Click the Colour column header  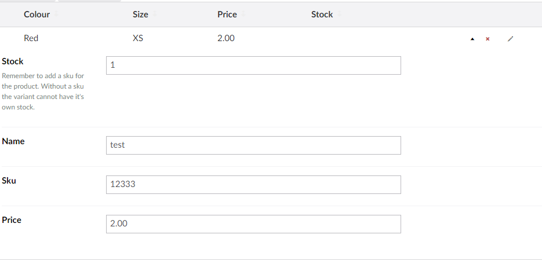(37, 14)
